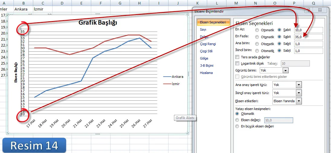Select Otomatik radio for En Az
This screenshot has width=331, height=153.
257,30
